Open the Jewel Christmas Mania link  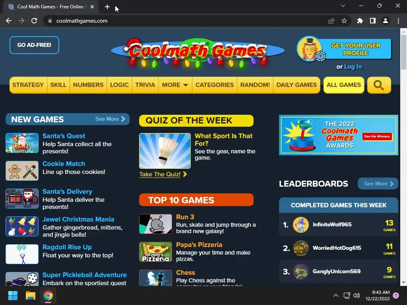[78, 219]
